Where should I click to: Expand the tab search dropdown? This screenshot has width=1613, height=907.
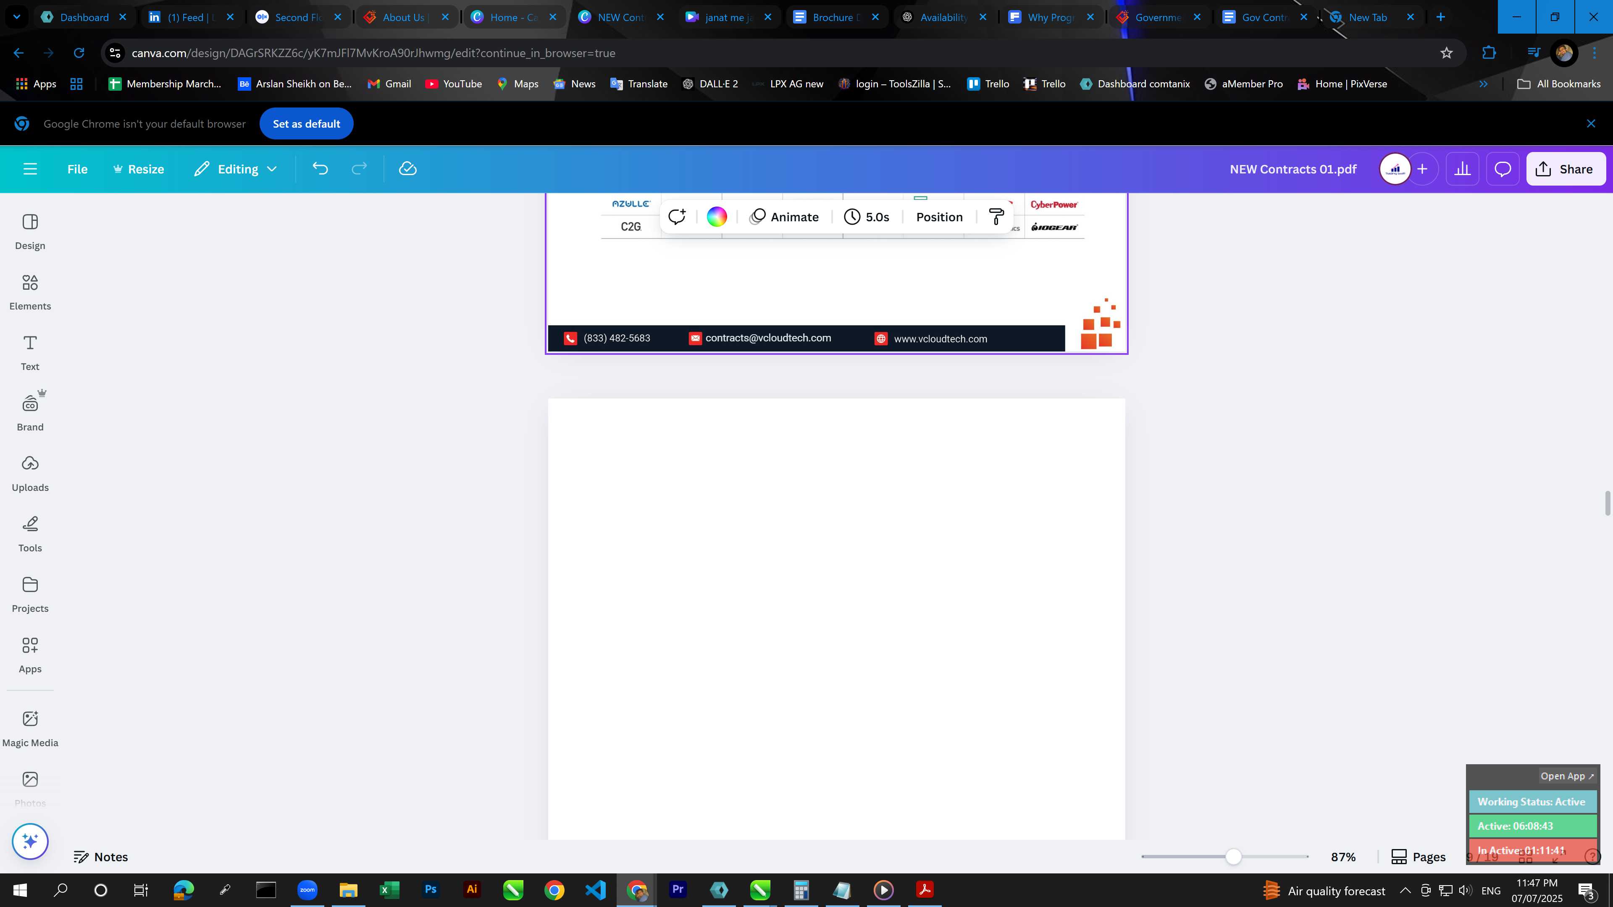pyautogui.click(x=17, y=18)
